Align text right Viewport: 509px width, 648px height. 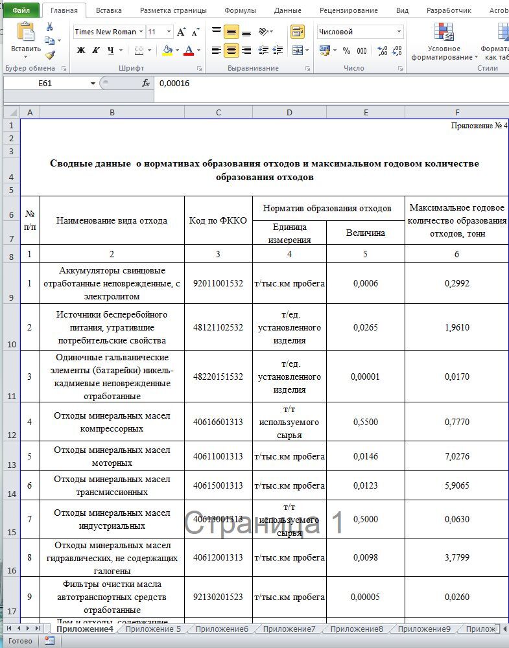pyautogui.click(x=246, y=51)
